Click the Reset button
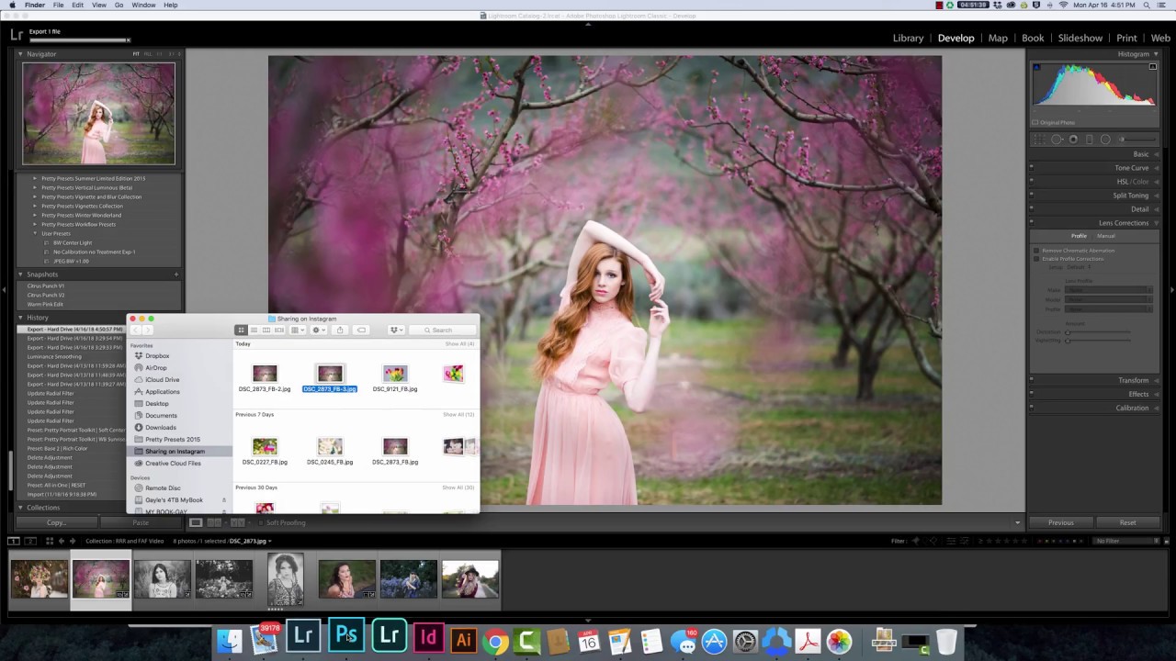The width and height of the screenshot is (1176, 661). coord(1128,522)
